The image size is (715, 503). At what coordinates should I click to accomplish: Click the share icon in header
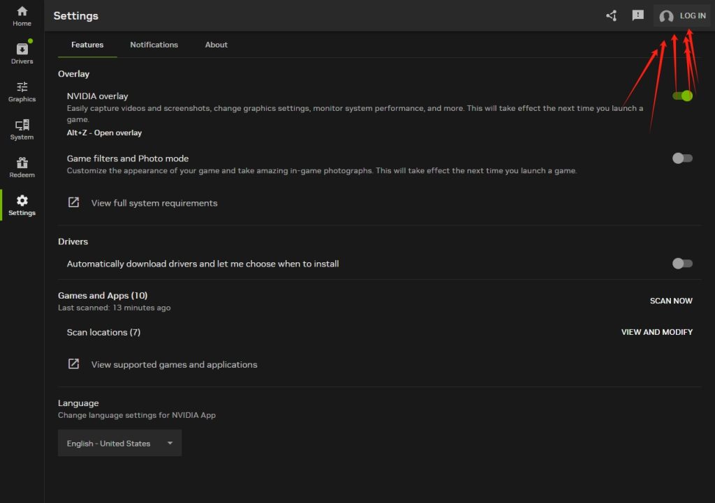coord(612,16)
